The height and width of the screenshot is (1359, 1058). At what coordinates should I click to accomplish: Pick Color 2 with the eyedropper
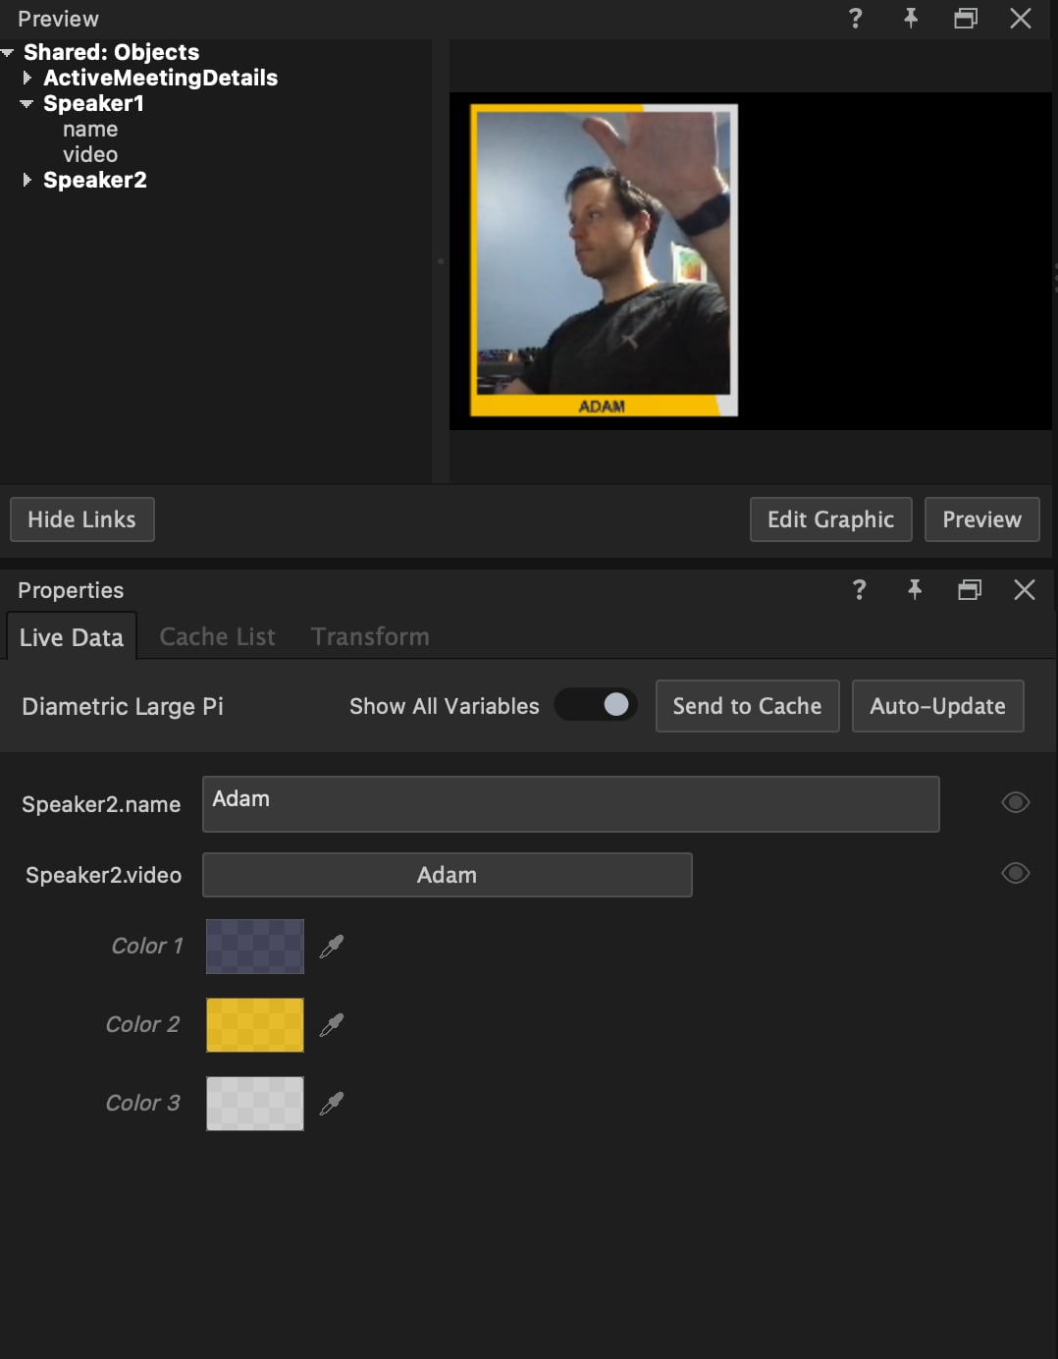pos(332,1025)
